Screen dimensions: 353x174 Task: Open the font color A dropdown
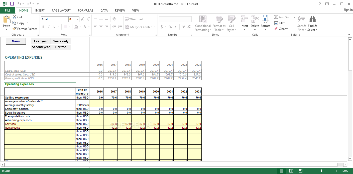pyautogui.click(x=89, y=27)
